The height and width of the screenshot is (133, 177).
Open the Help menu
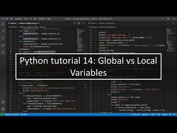pos(49,19)
